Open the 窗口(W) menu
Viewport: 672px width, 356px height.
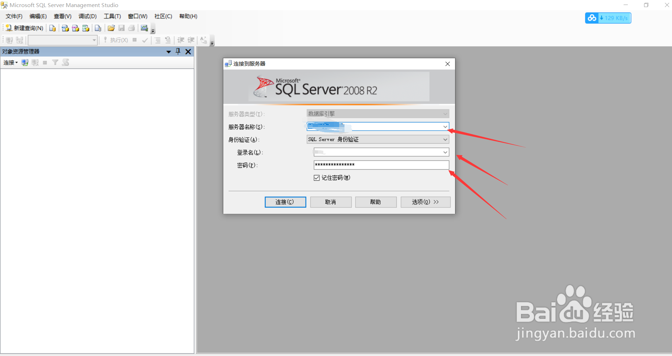point(137,16)
